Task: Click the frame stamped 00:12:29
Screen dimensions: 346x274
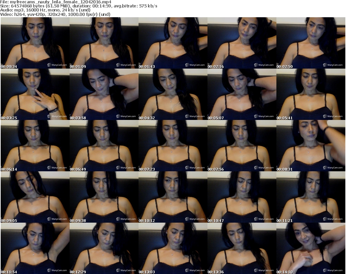Action: tap(104, 248)
